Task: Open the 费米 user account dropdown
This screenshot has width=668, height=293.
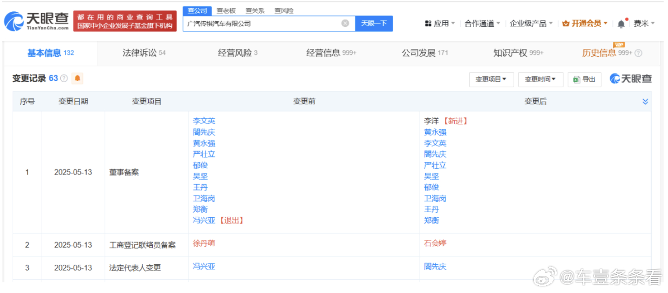Action: pos(644,23)
